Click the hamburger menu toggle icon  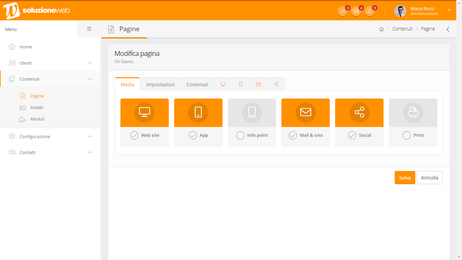[89, 29]
